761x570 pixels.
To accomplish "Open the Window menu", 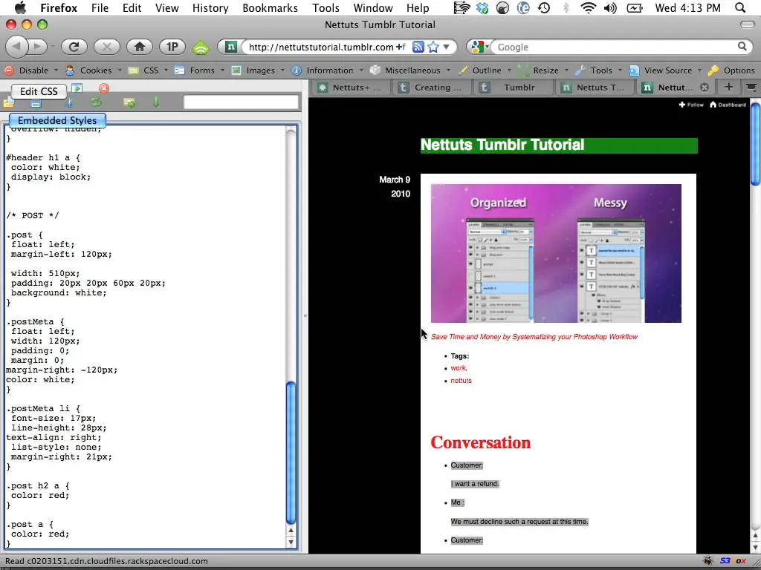I will tap(373, 7).
